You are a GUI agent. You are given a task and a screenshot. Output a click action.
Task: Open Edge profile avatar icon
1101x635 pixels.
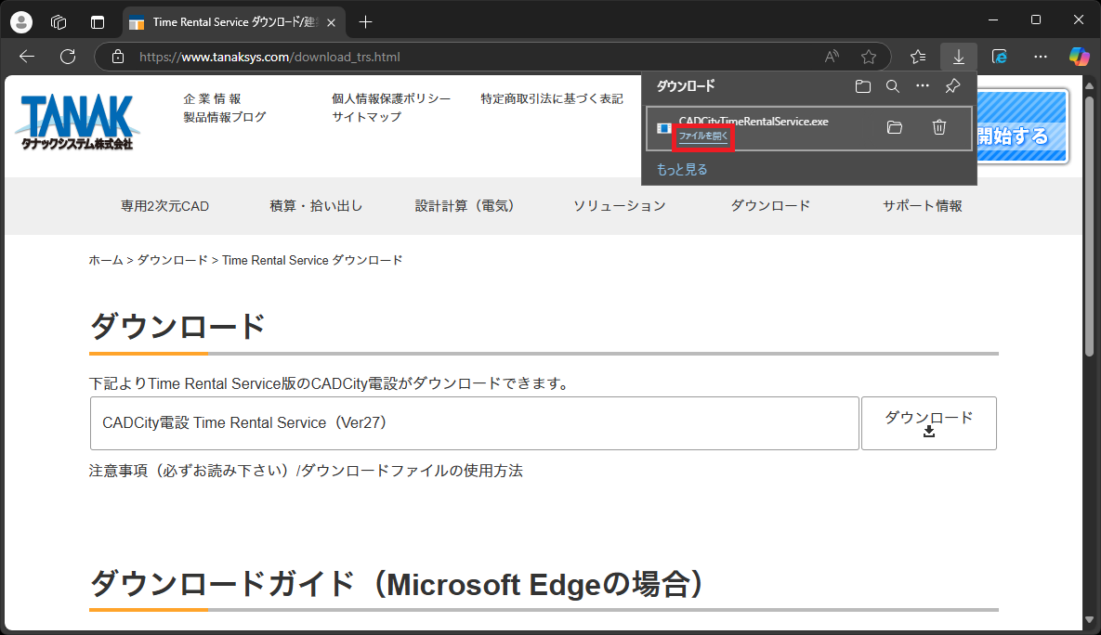click(20, 22)
